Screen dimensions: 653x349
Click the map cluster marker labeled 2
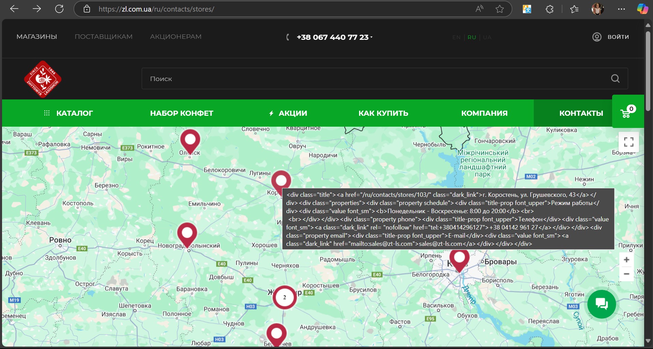284,297
